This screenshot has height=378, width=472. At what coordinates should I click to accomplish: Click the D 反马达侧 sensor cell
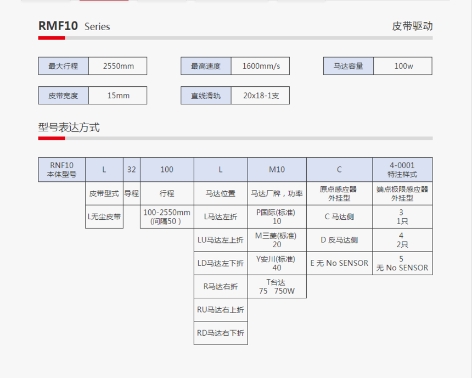339,240
